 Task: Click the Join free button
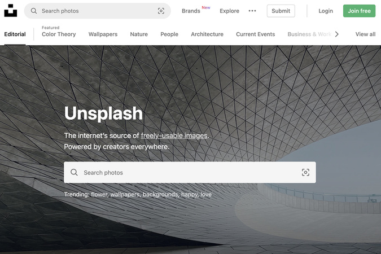[x=359, y=11]
